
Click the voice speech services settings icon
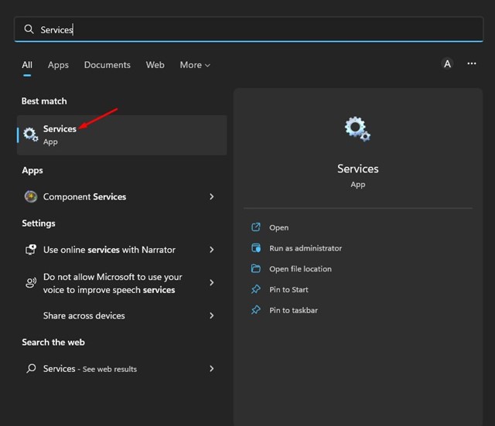pos(31,283)
